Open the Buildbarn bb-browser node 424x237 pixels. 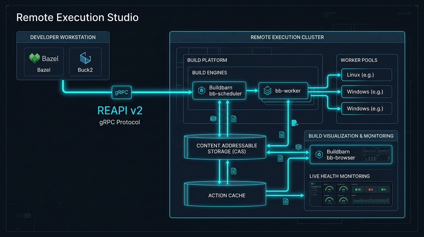click(351, 154)
